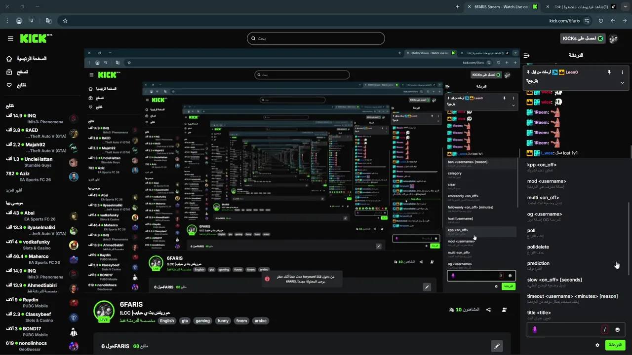Open nonolinhocs GeoGuessr channel
632x355 pixels.
click(42, 346)
